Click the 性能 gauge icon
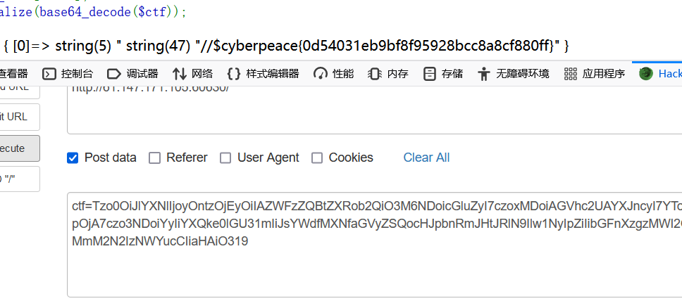 (321, 74)
